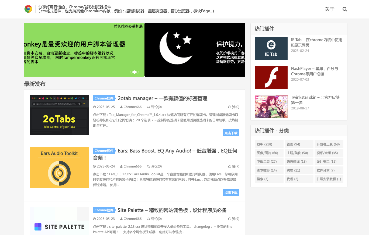
Task: Advance carousel with the next arrow
Action: click(x=239, y=50)
